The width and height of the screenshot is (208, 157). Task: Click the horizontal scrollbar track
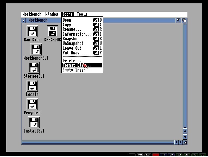(98, 142)
